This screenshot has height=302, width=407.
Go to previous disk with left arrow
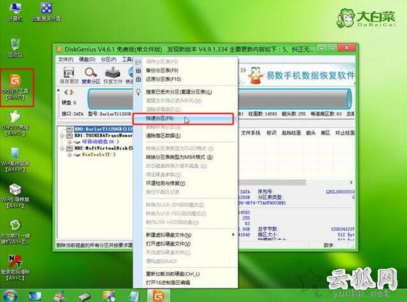point(66,92)
